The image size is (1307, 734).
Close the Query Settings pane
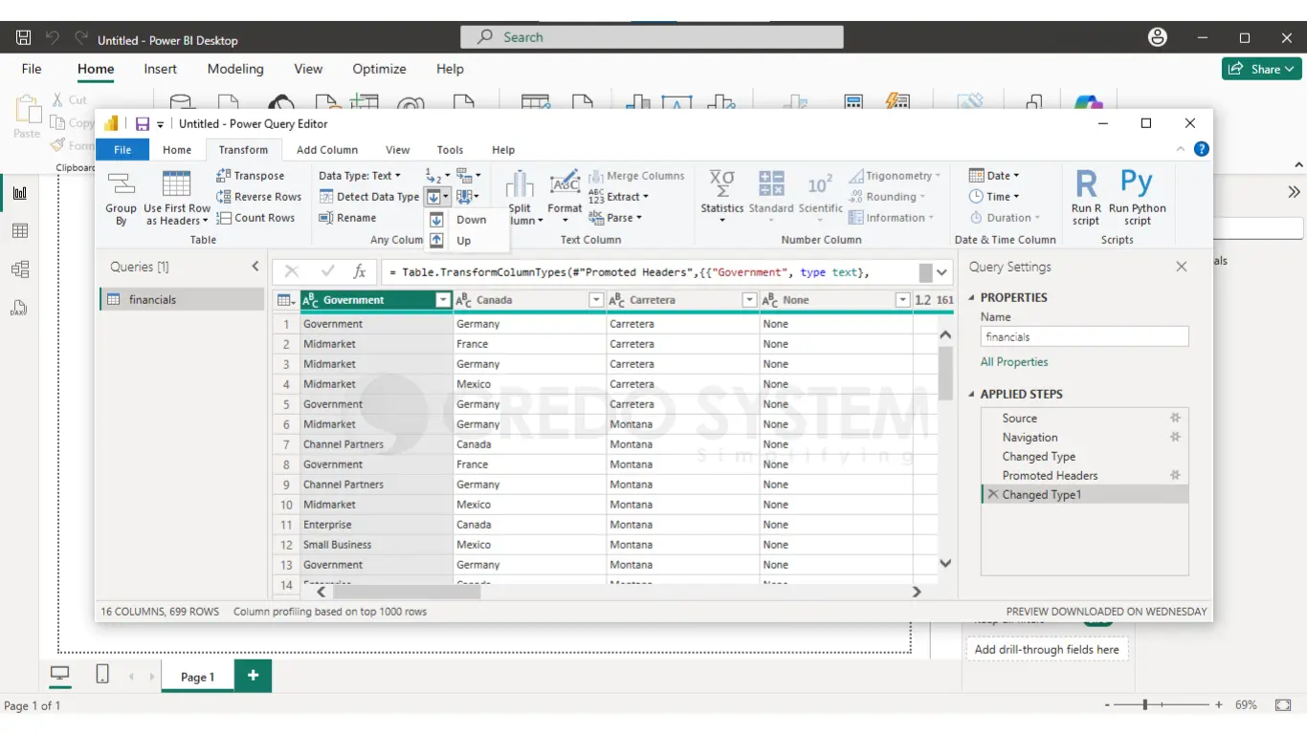(x=1182, y=267)
